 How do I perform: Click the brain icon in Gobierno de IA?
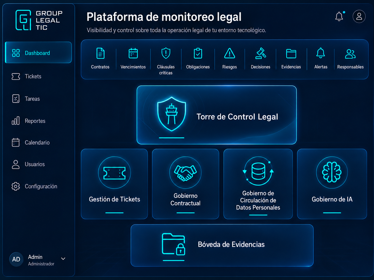point(332,172)
